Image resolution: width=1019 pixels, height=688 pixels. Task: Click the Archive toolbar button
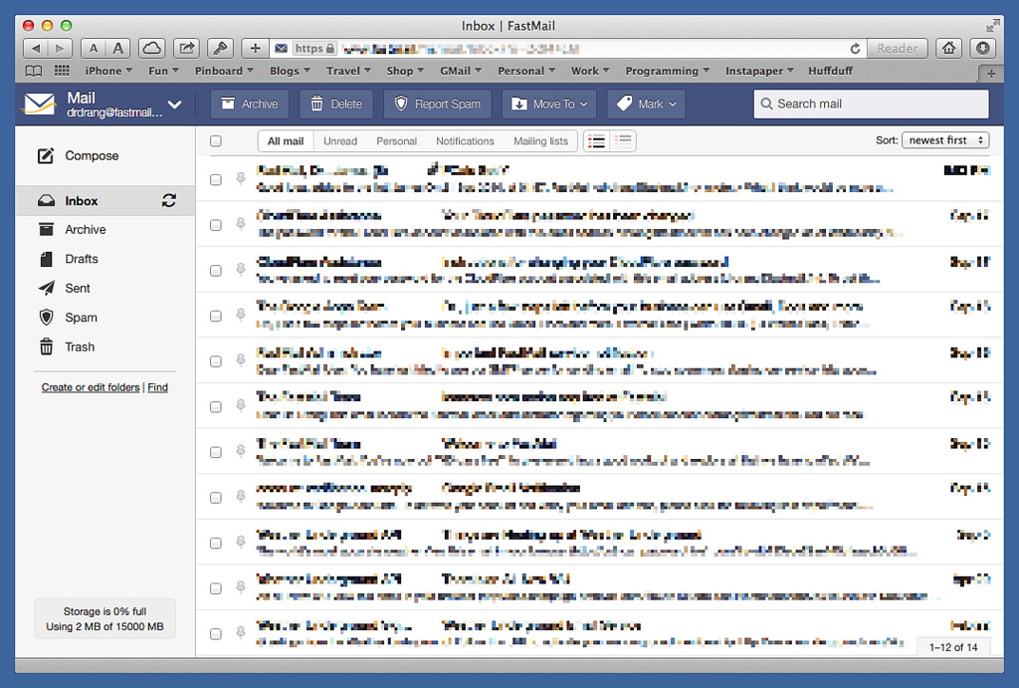(x=250, y=104)
